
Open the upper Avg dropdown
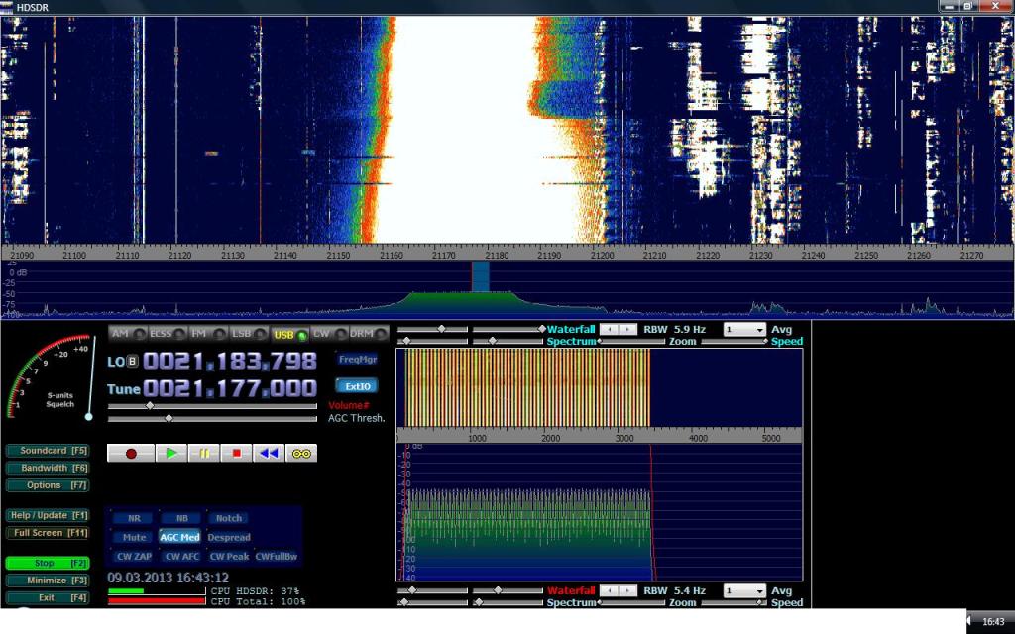[744, 329]
